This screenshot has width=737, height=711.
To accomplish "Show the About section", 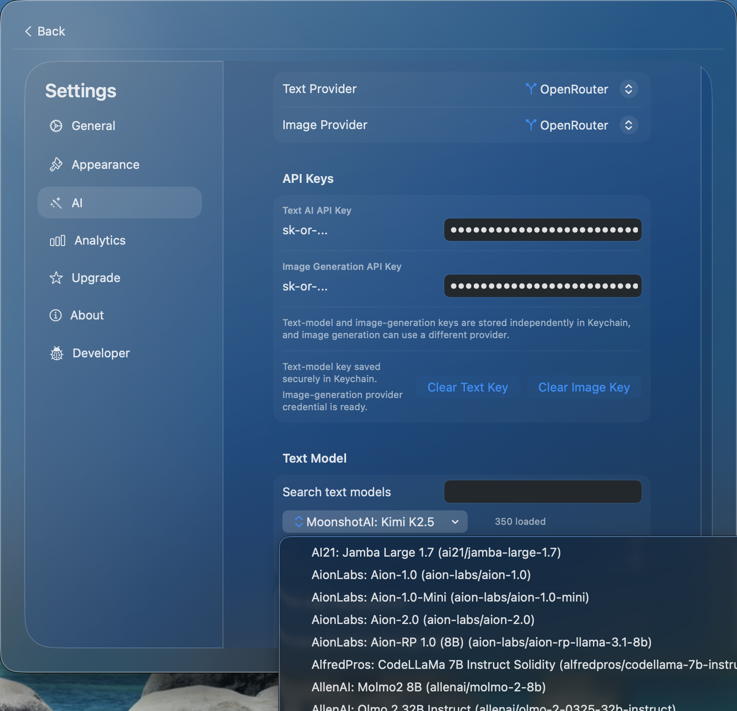I will [120, 315].
